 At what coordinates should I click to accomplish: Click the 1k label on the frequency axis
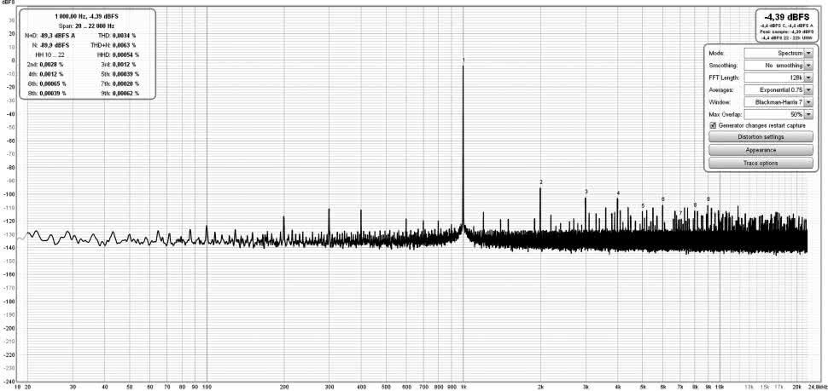point(464,387)
